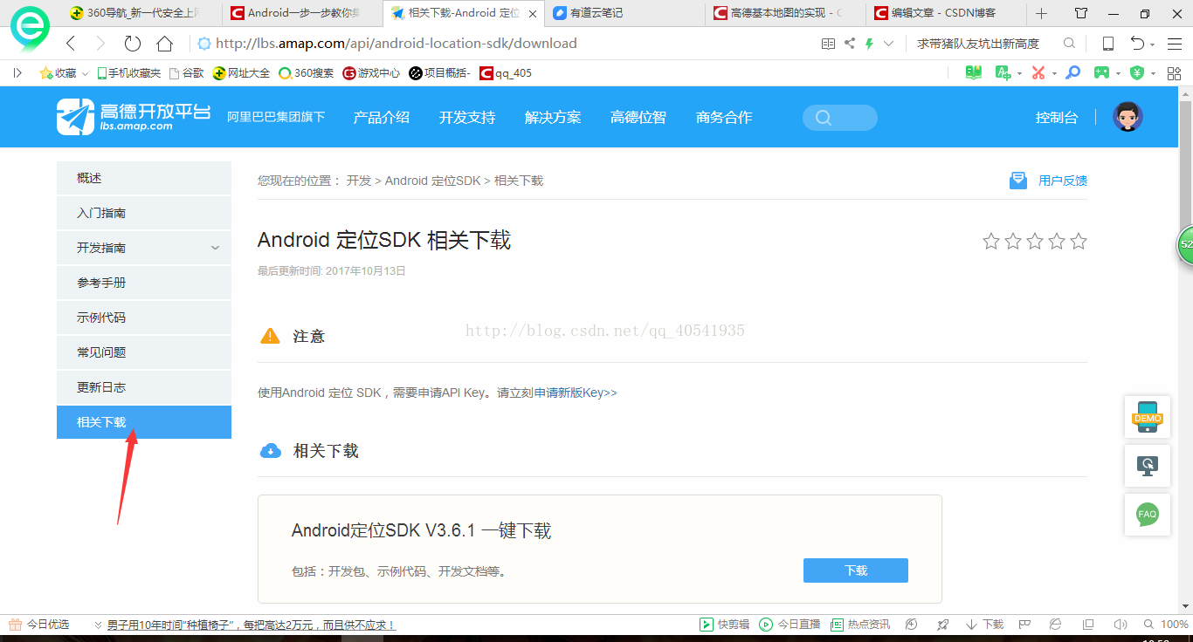Open the 收藏 favorites bookmark menu
The image size is (1193, 642).
(64, 73)
